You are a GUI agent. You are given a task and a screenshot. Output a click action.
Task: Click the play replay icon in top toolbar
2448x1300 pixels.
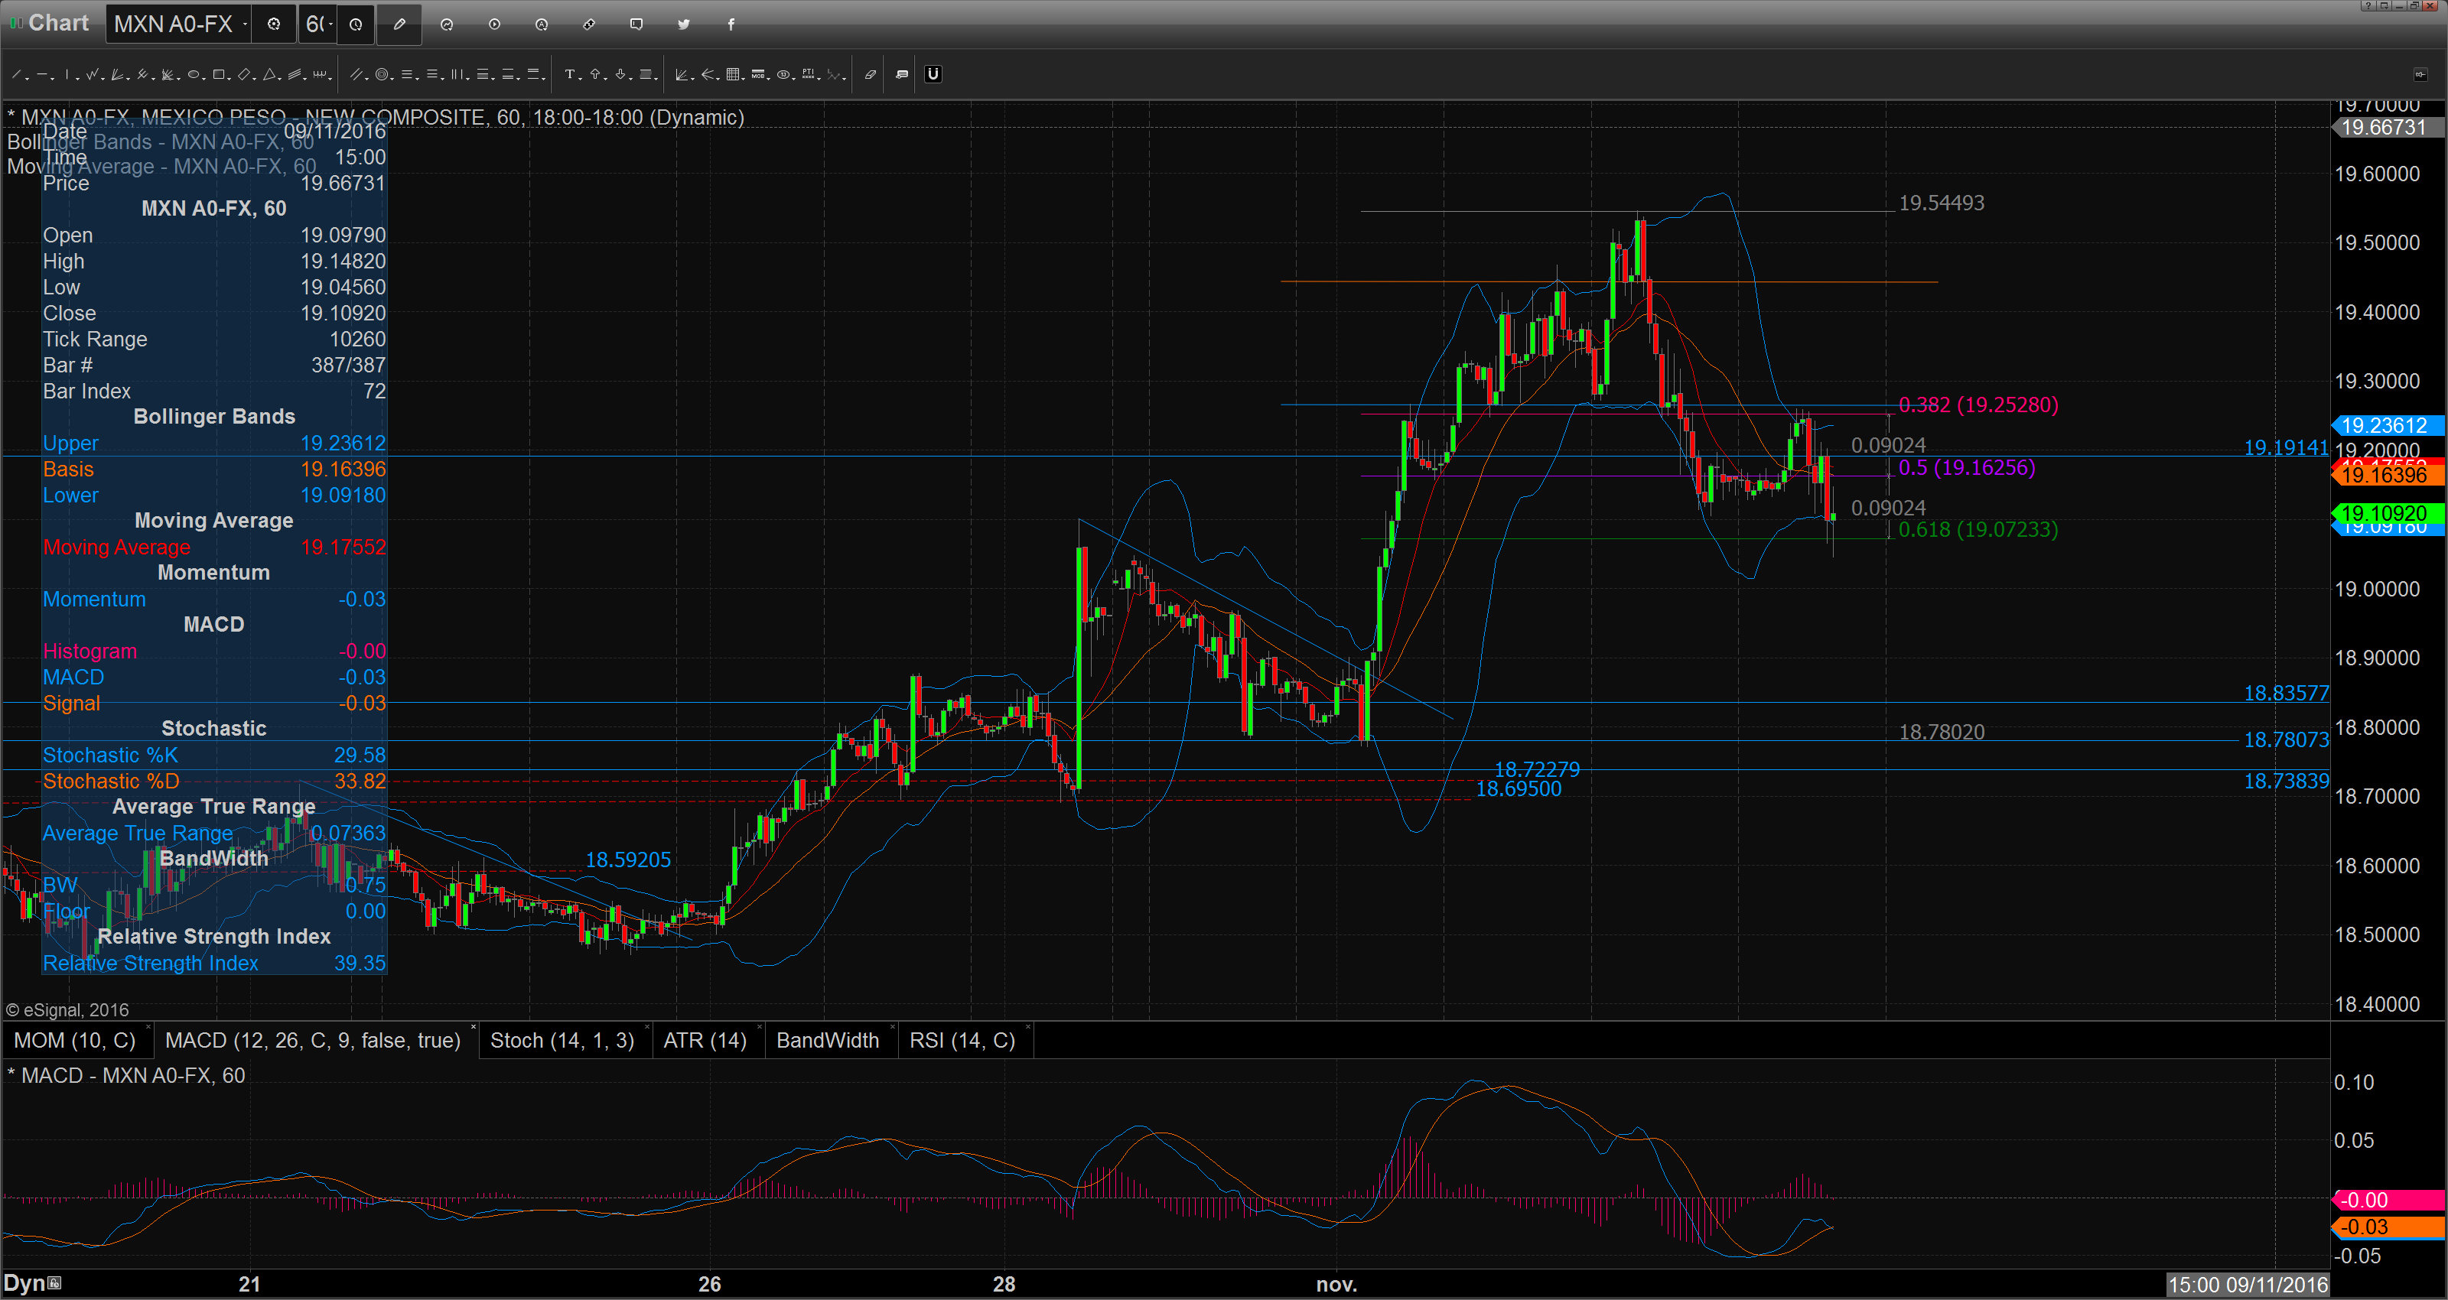tap(494, 24)
